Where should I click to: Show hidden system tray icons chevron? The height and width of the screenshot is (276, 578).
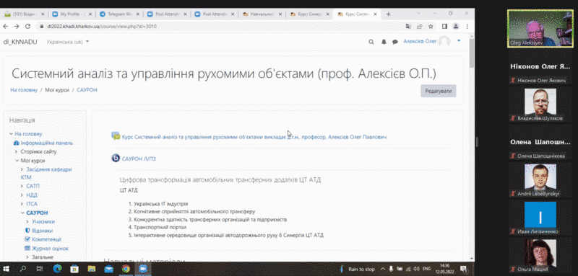(383, 269)
